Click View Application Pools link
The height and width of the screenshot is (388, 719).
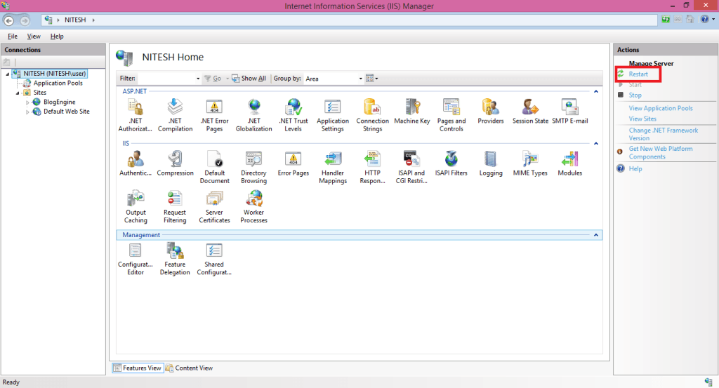coord(660,108)
